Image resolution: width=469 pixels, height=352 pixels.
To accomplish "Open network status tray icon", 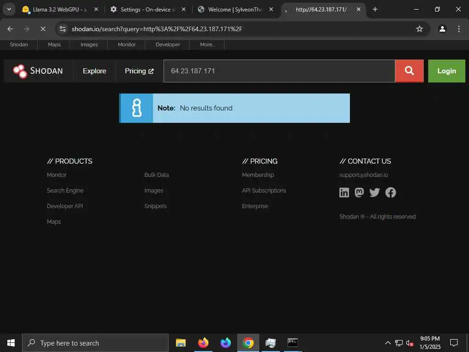I will [x=399, y=343].
